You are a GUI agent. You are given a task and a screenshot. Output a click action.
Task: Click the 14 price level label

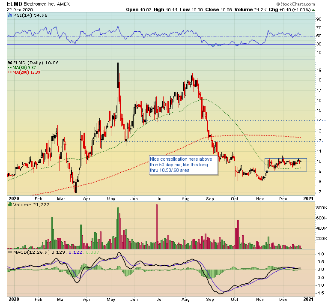[319, 120]
